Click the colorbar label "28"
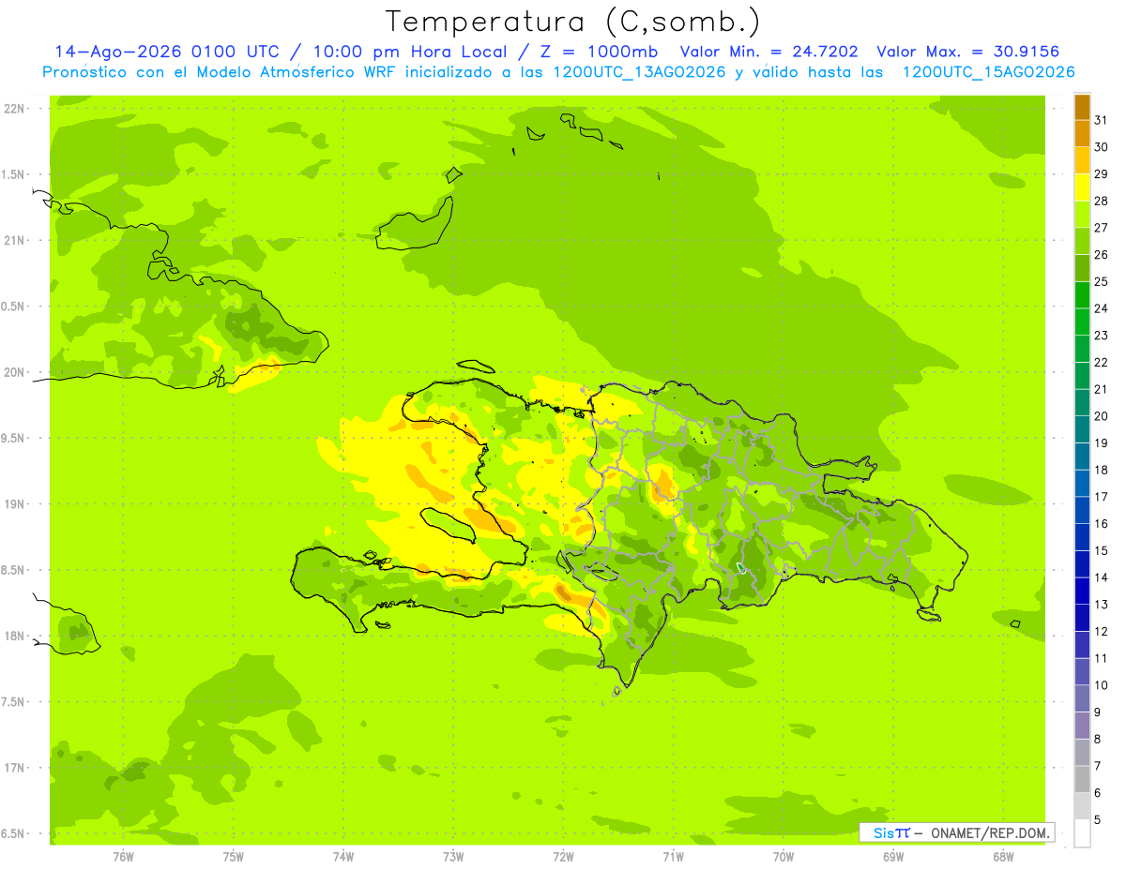Viewport: 1126px width, 869px height. (x=1102, y=201)
